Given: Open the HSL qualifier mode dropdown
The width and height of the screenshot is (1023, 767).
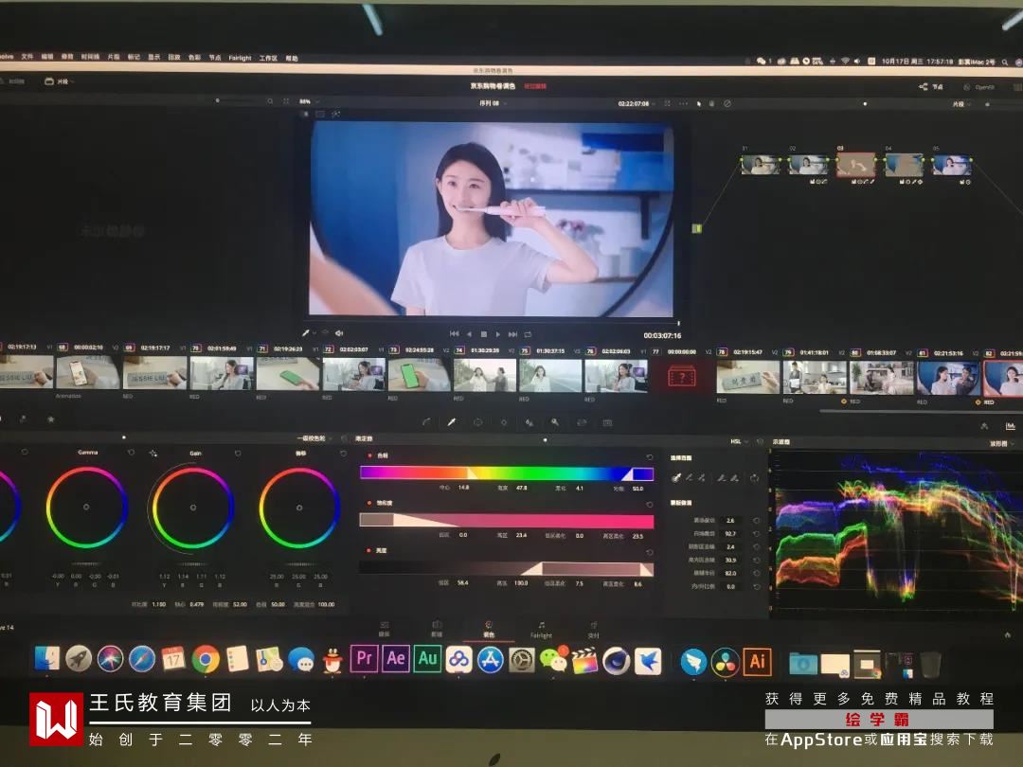Looking at the screenshot, I should pos(739,441).
